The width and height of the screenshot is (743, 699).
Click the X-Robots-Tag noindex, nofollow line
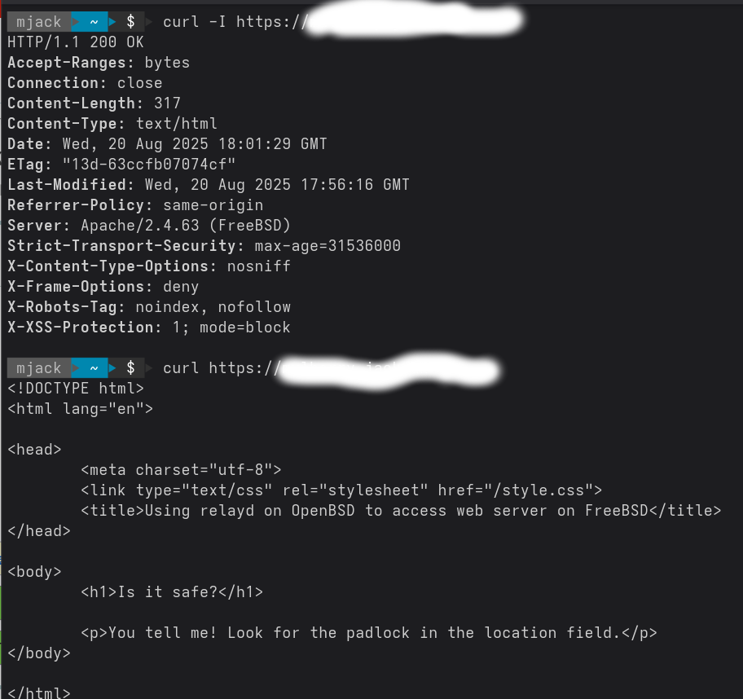pos(149,307)
